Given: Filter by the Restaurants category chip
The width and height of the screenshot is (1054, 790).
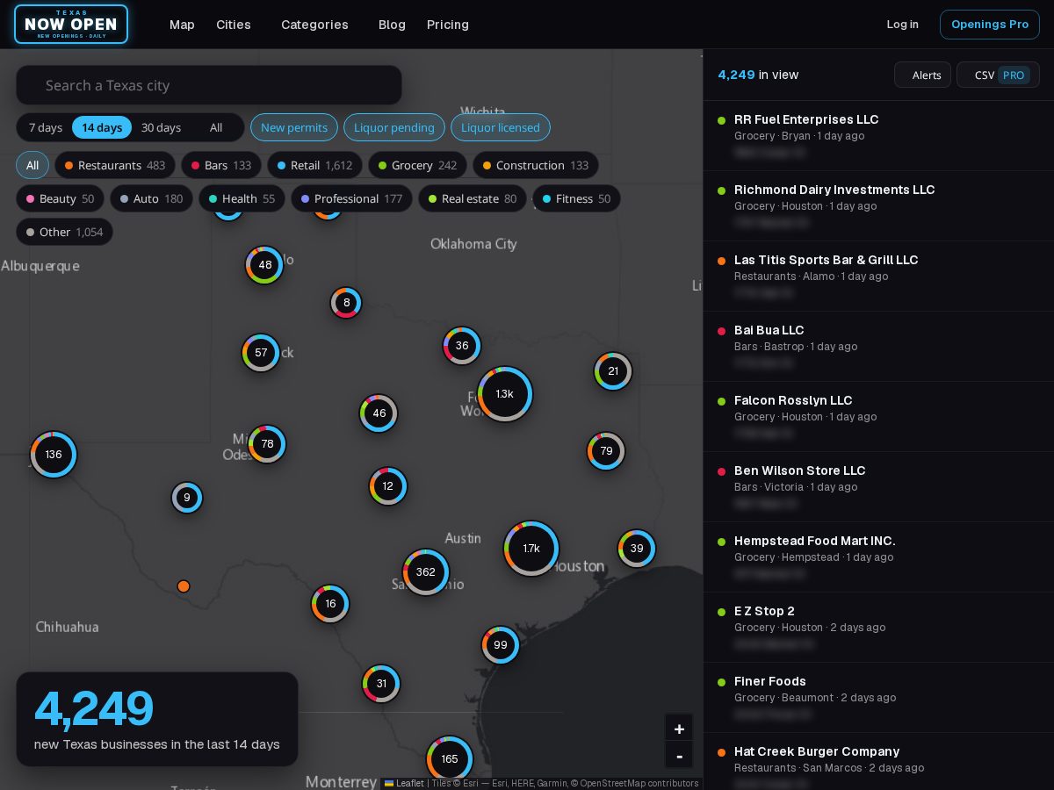Looking at the screenshot, I should tap(115, 165).
